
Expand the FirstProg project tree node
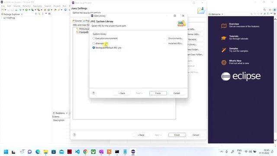click(x=2, y=18)
